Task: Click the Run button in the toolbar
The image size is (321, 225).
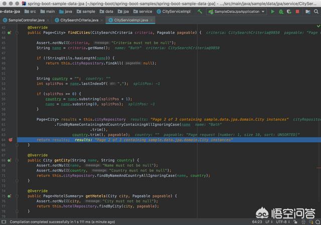Action: 273,11
